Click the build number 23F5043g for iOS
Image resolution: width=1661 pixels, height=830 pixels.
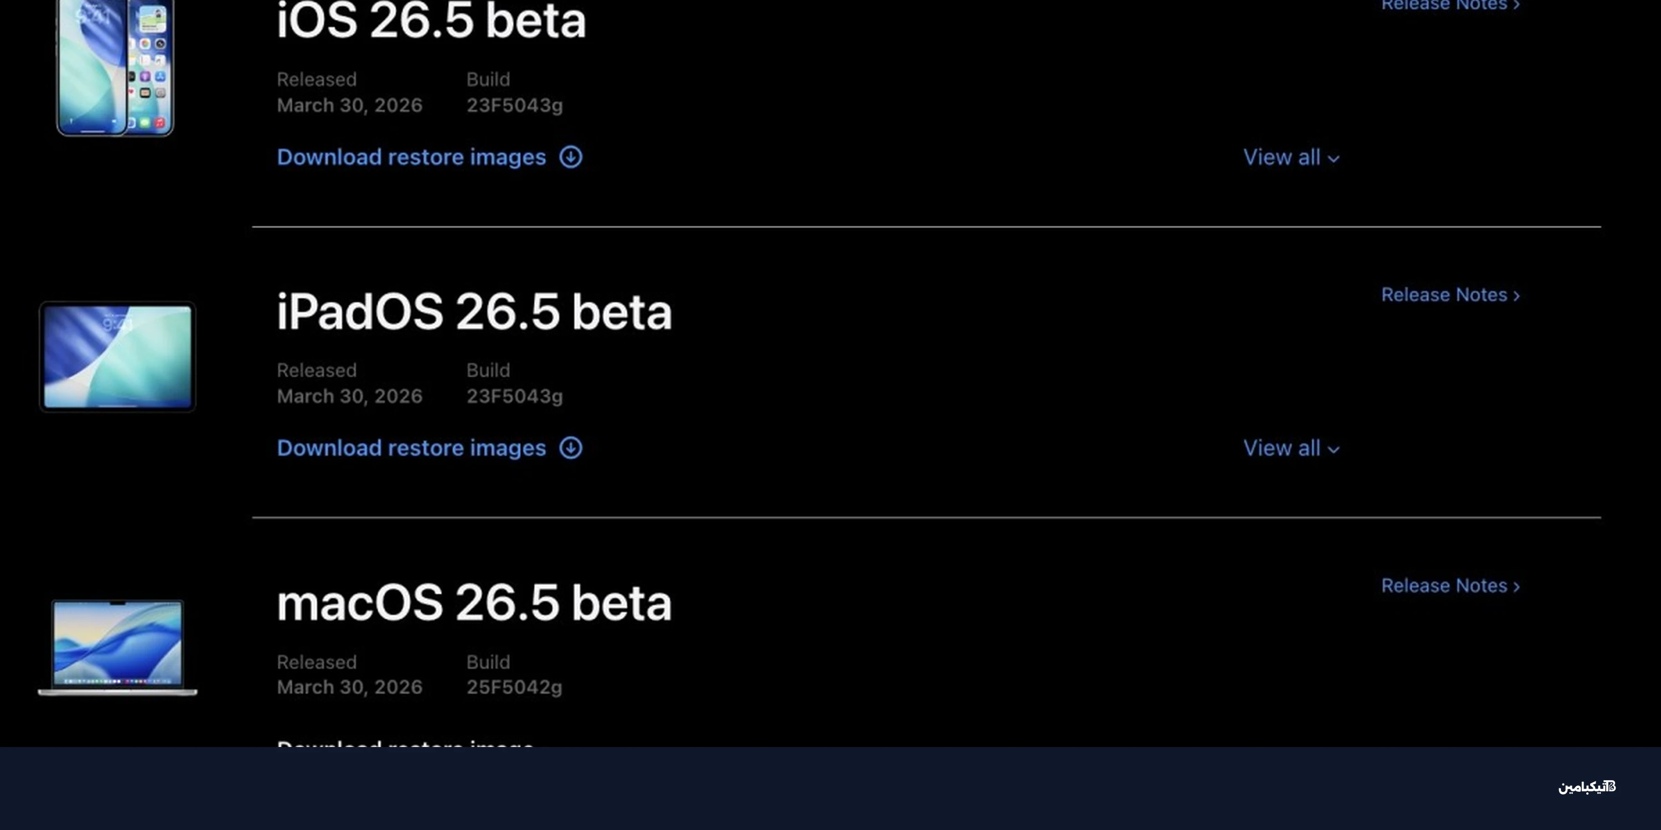(x=514, y=105)
